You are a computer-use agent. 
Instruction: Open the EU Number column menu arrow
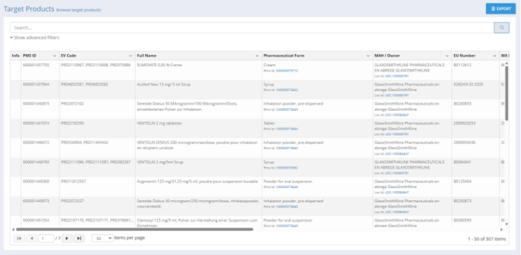pos(495,55)
